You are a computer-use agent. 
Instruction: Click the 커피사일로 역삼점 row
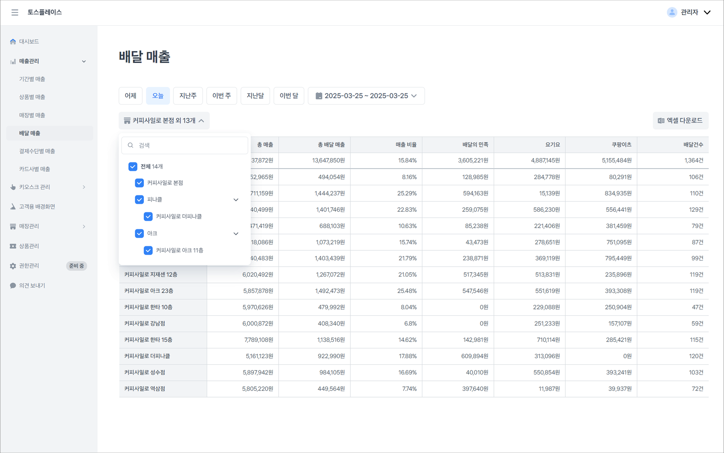coord(414,389)
